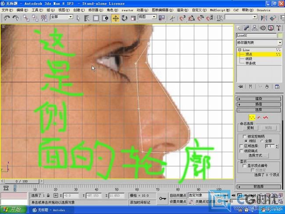Click Pin Stack icon below modifier stack
This screenshot has width=285, height=214.
241,86
